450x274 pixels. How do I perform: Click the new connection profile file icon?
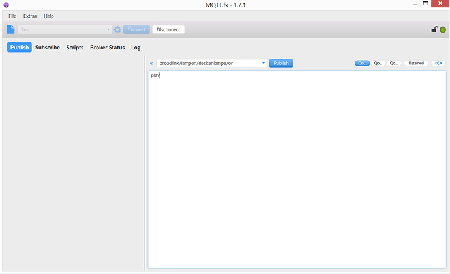click(10, 29)
